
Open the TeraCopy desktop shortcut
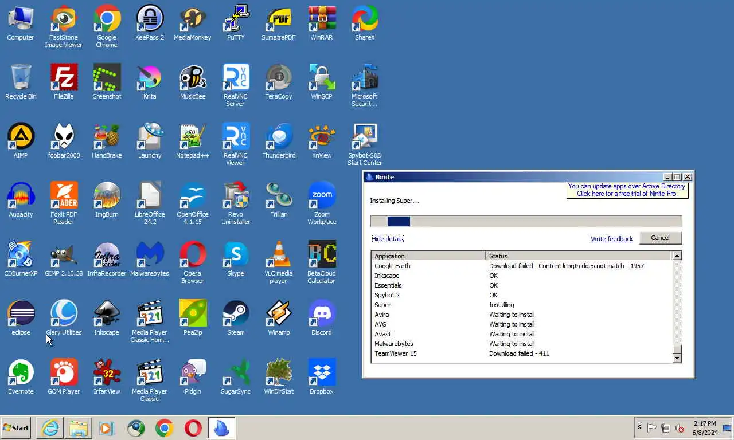(279, 82)
